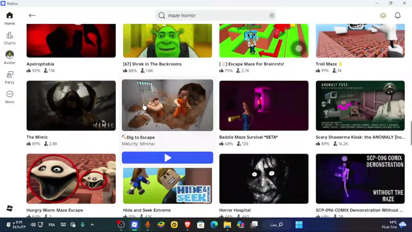Open Windows Start button in taskbar
Viewport: 412px width, 232px height.
point(299,225)
